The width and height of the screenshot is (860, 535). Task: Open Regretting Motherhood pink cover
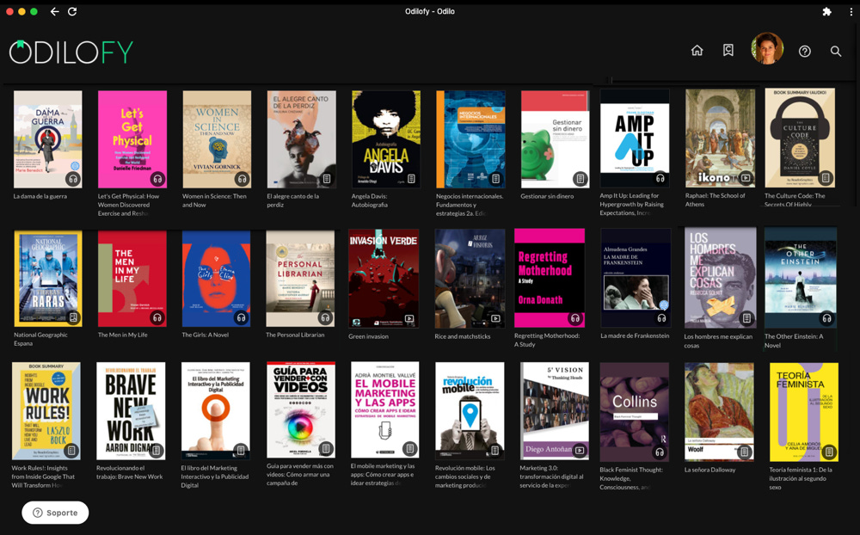(550, 278)
